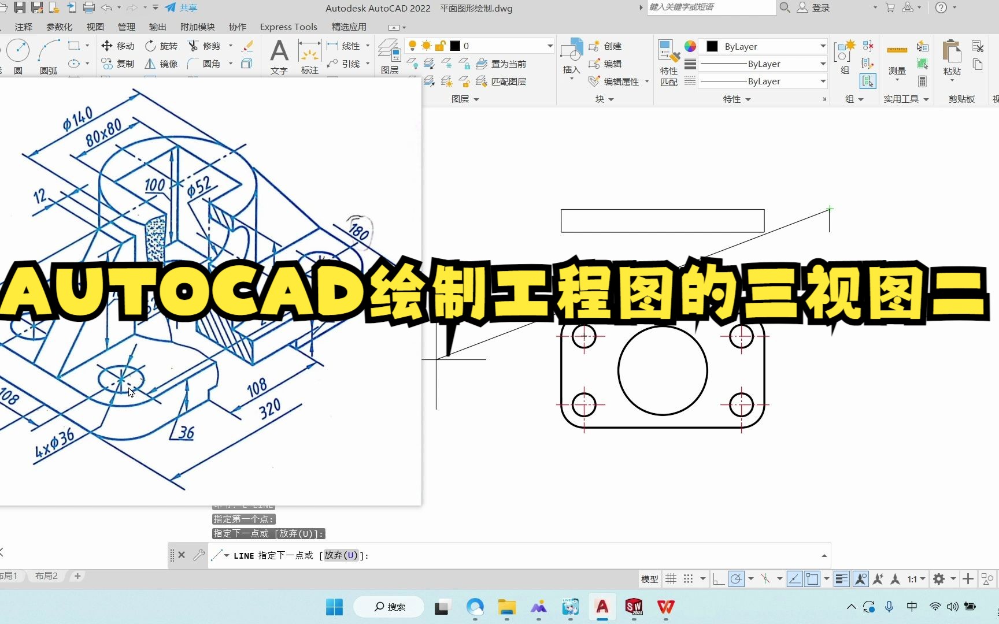Switch to the 布局2 layout tab
999x624 pixels.
tap(46, 575)
